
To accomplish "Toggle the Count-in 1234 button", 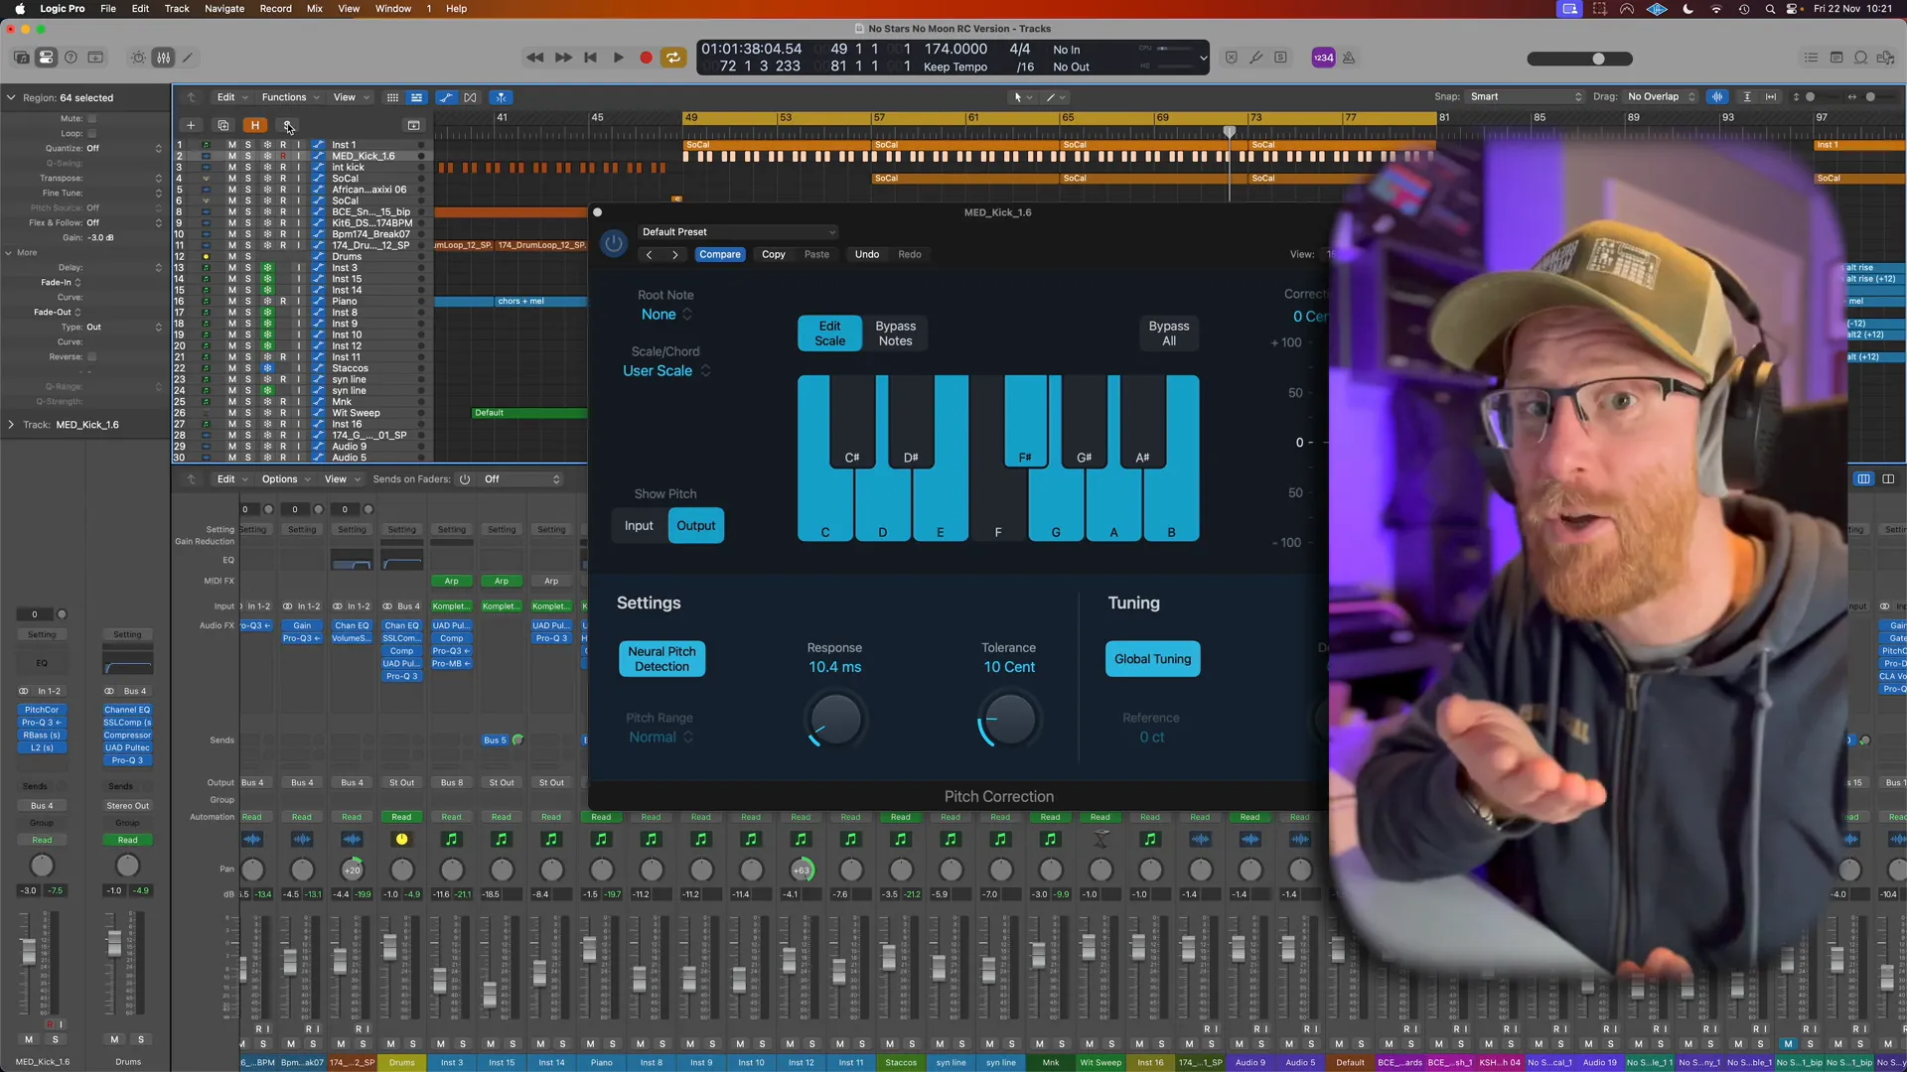I will (1323, 58).
